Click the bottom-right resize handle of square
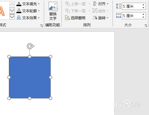 (x=50, y=98)
